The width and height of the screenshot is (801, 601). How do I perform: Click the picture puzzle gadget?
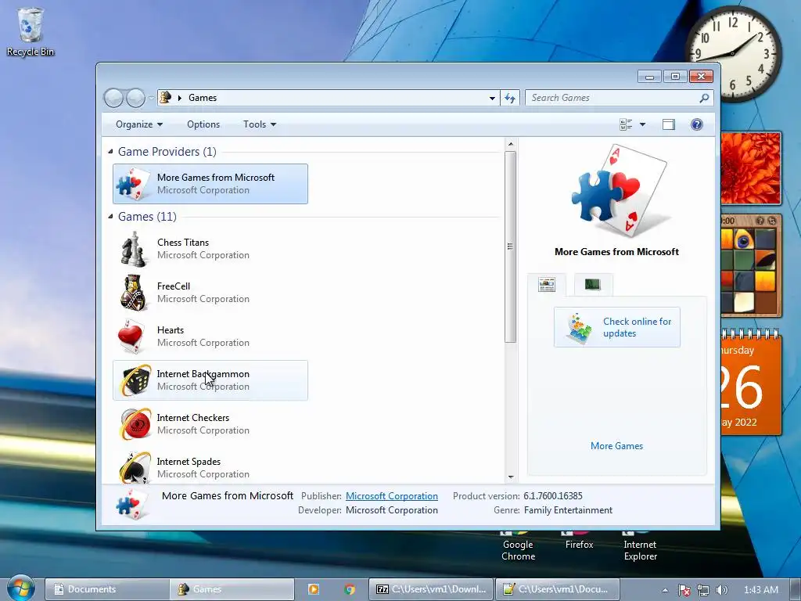750,266
